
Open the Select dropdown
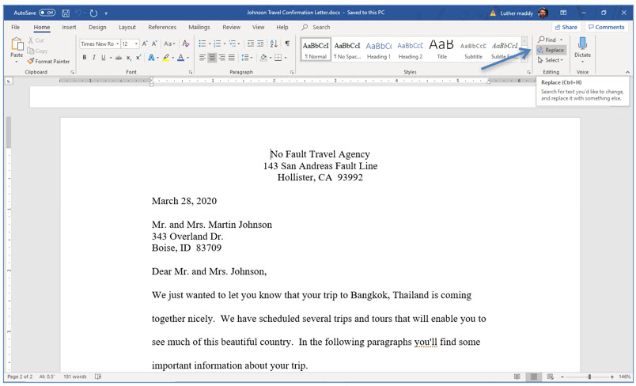click(551, 60)
